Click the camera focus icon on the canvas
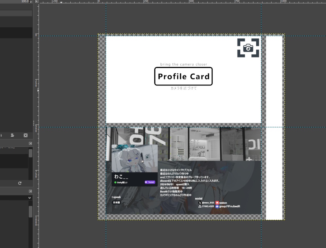 (248, 48)
